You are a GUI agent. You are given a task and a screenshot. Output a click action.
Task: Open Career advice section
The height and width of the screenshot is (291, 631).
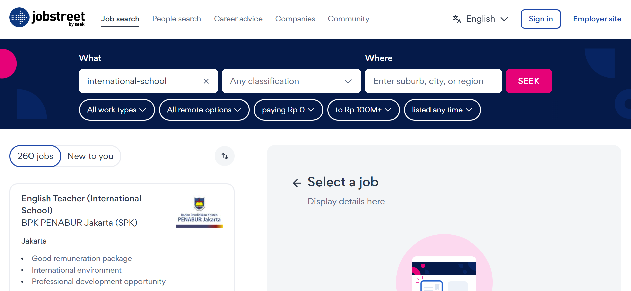point(238,19)
